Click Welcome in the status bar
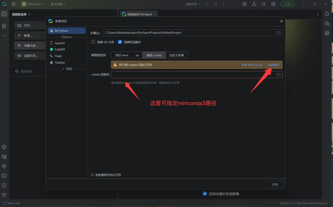The width and height of the screenshot is (333, 207). [12, 203]
